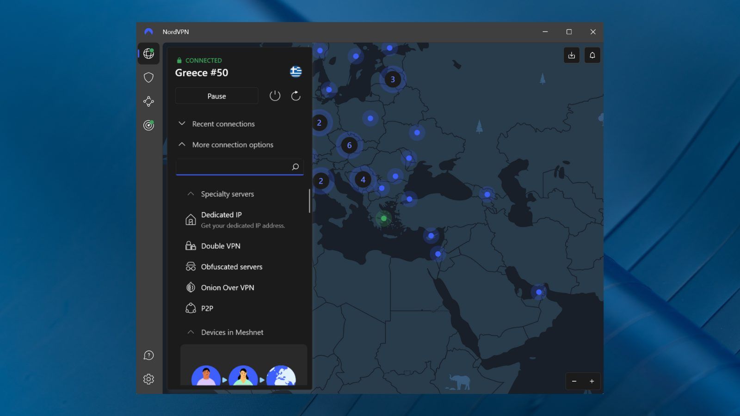The height and width of the screenshot is (416, 740).
Task: Open Threat Protection shield in sidebar
Action: pyautogui.click(x=148, y=77)
